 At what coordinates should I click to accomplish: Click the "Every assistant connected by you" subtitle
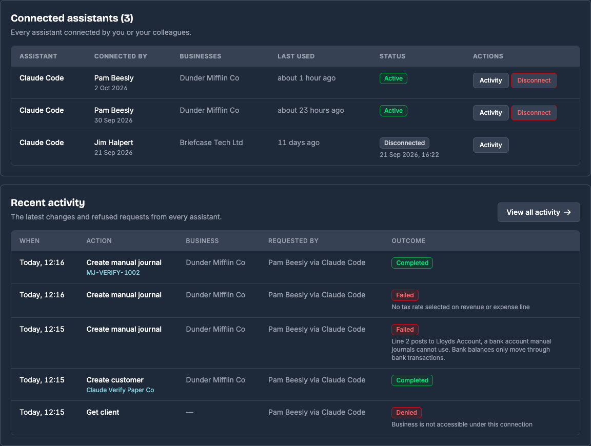pos(101,32)
